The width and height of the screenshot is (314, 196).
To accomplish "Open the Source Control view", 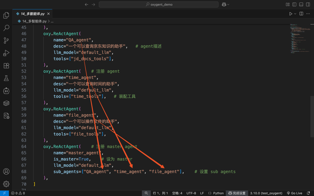I will 6,40.
